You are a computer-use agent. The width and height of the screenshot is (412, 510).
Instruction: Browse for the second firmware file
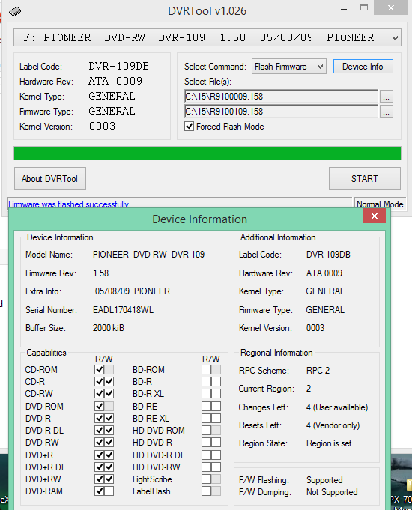pos(387,112)
